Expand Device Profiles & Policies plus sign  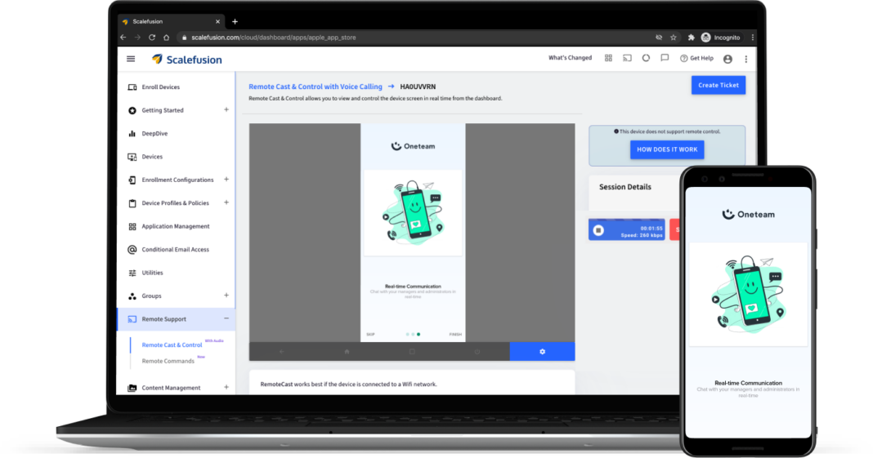[226, 203]
